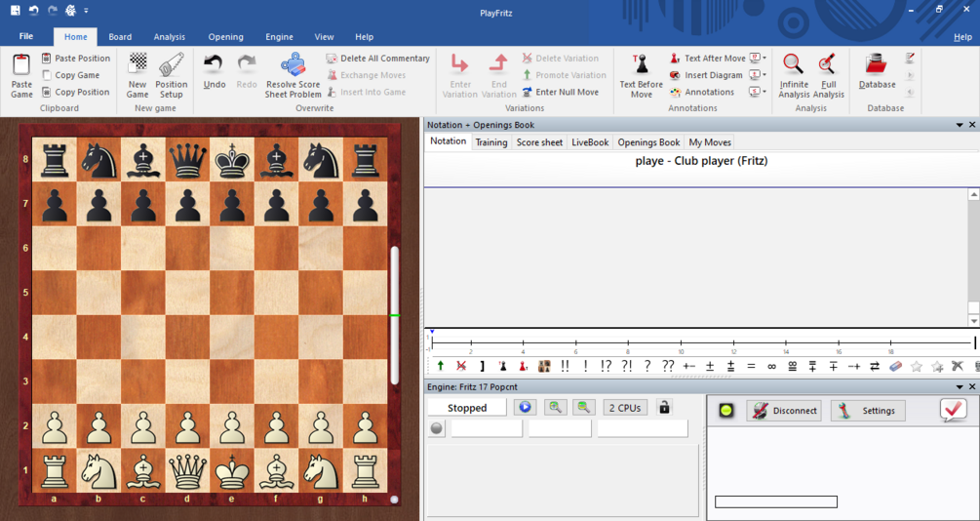Decrease engine lines with minus magnifier
The image size is (980, 521).
tap(584, 407)
